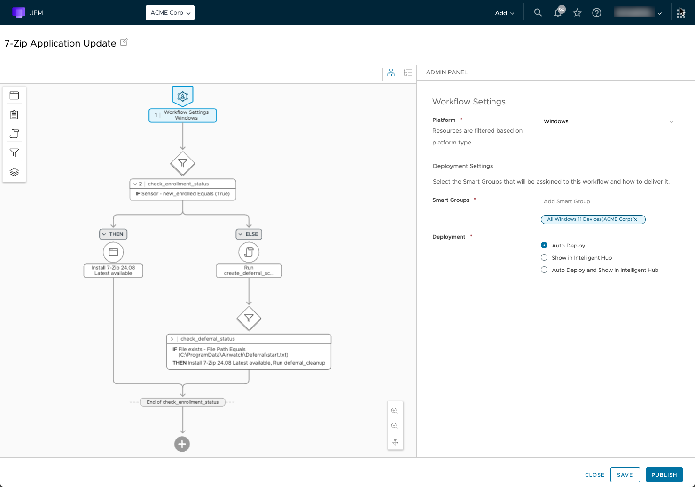Expand the check_deferral_status condition block
The height and width of the screenshot is (487, 695).
pyautogui.click(x=172, y=339)
